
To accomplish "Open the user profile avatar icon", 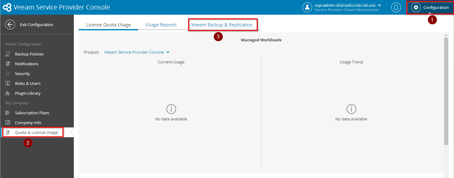I will coord(307,7).
